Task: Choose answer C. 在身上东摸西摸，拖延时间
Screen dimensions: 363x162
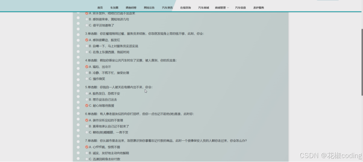Action: (x=87, y=52)
